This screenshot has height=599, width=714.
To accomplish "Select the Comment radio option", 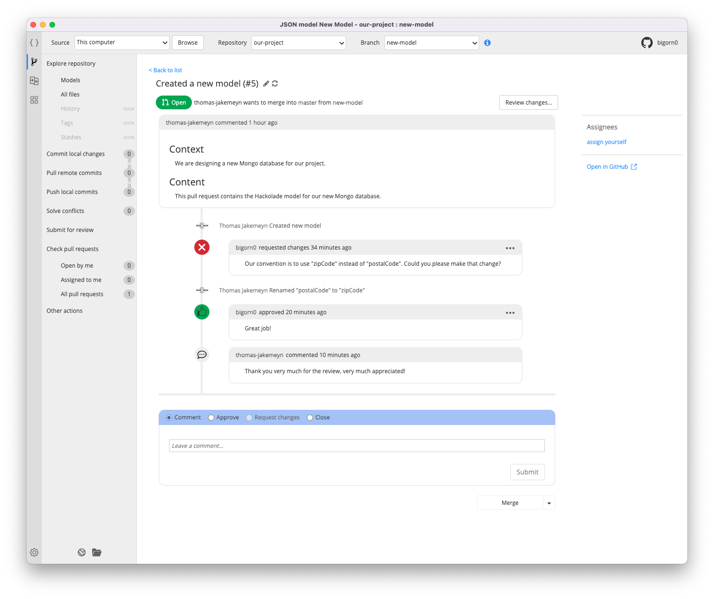I will (169, 417).
